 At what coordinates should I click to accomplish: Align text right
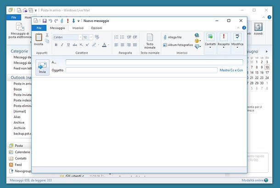tap(129, 45)
